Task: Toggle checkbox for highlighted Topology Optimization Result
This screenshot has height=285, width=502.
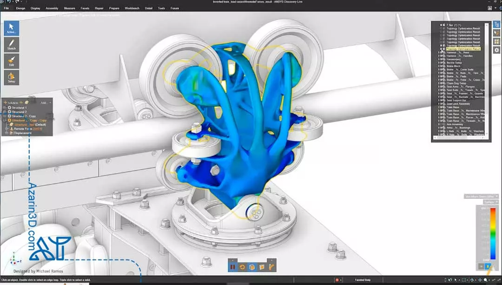Action: click(441, 49)
